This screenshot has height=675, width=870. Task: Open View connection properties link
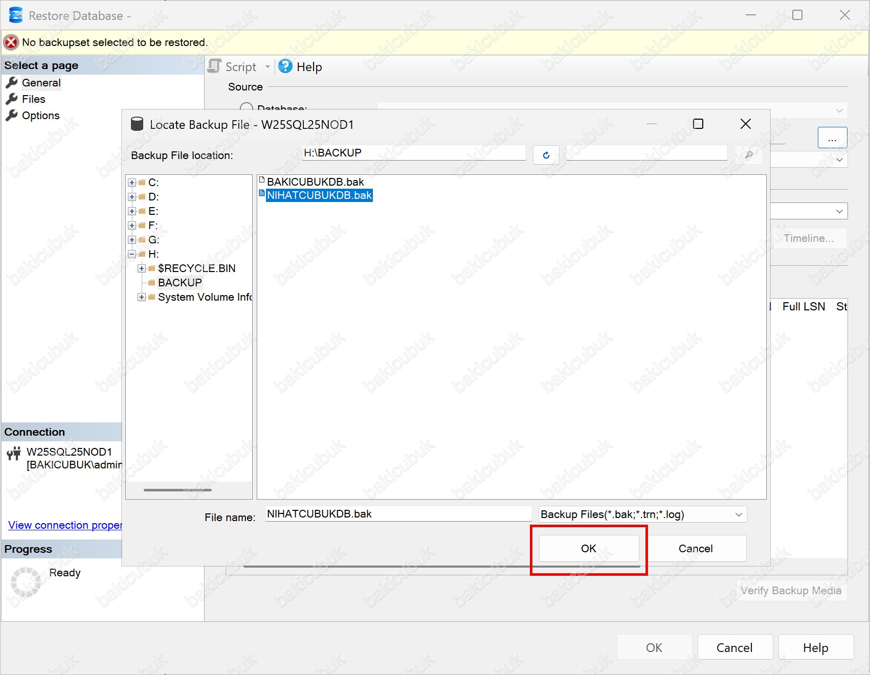pos(65,525)
